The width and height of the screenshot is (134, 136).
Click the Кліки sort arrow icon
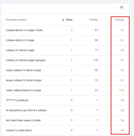point(63,20)
